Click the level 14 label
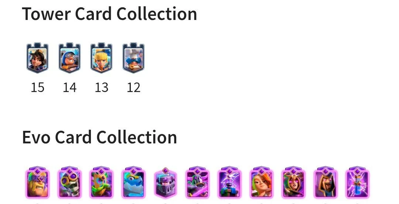Screen dimensions: 399x204 click(x=69, y=88)
